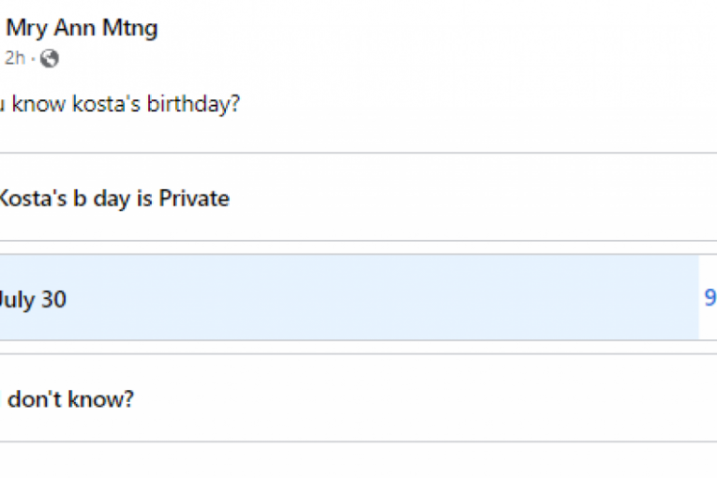Click the 2h post timestamp
The width and height of the screenshot is (717, 478).
click(15, 58)
